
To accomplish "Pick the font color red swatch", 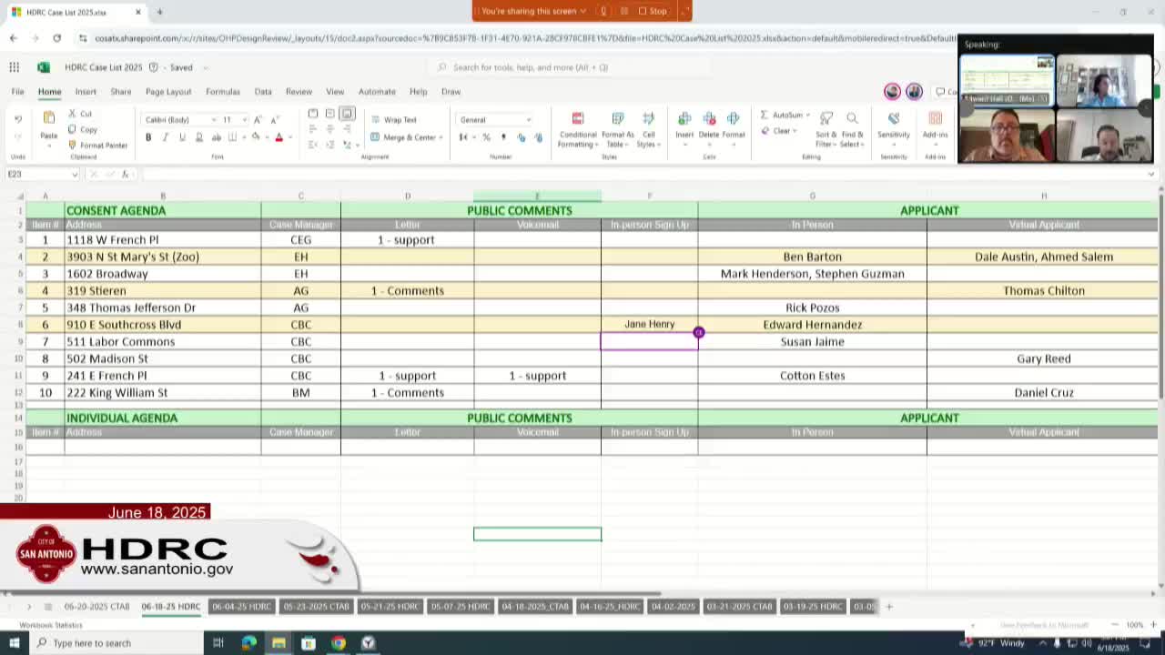I will click(x=279, y=137).
